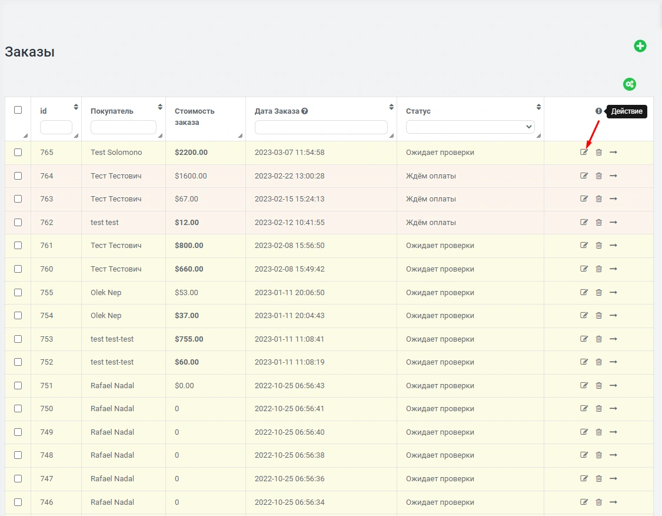
Task: Open the Статус filter dropdown
Action: tap(470, 127)
